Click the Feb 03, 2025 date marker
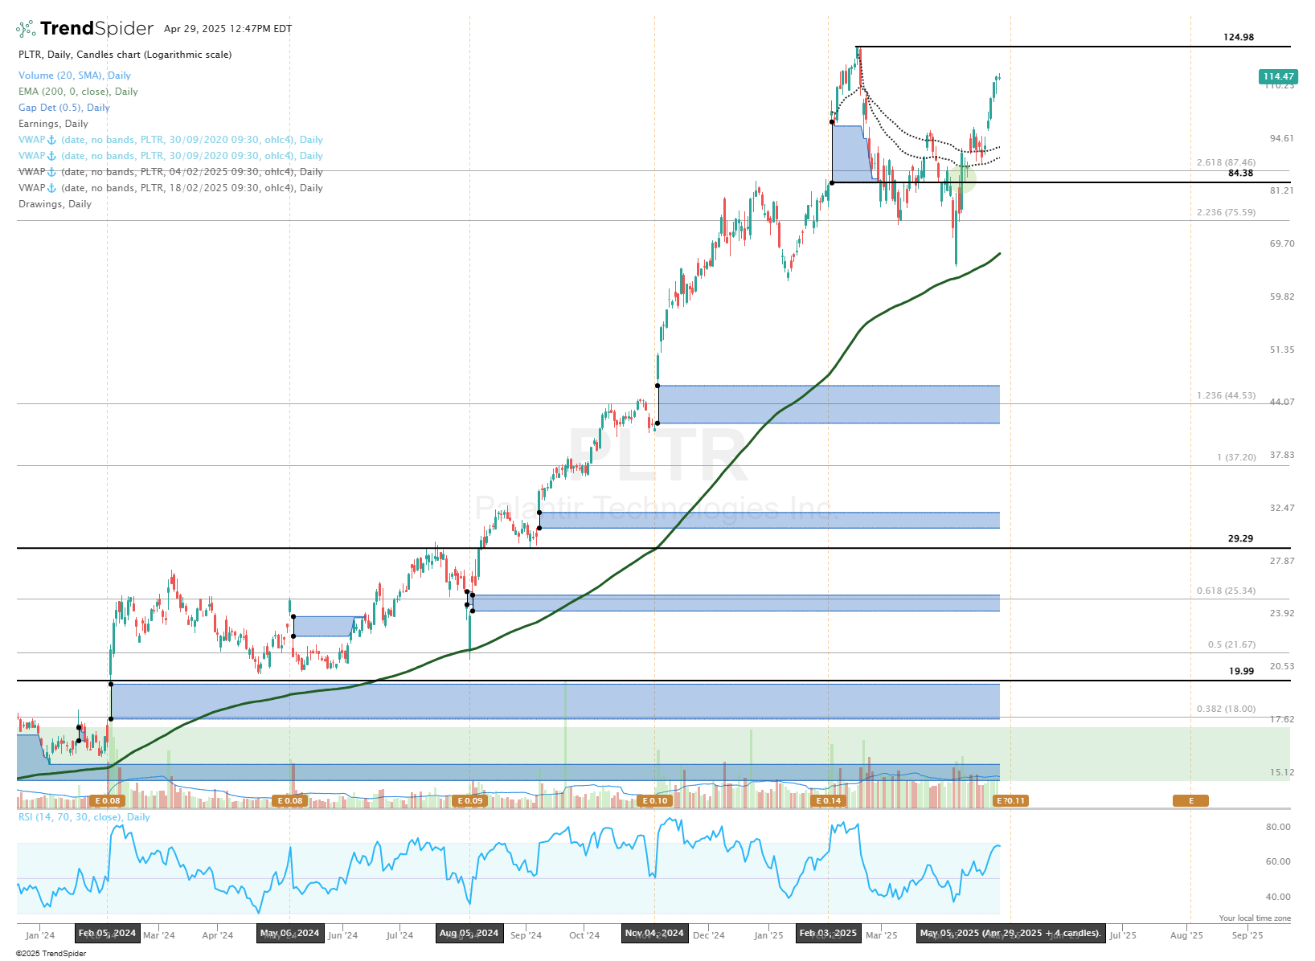The image size is (1315, 961). click(829, 934)
